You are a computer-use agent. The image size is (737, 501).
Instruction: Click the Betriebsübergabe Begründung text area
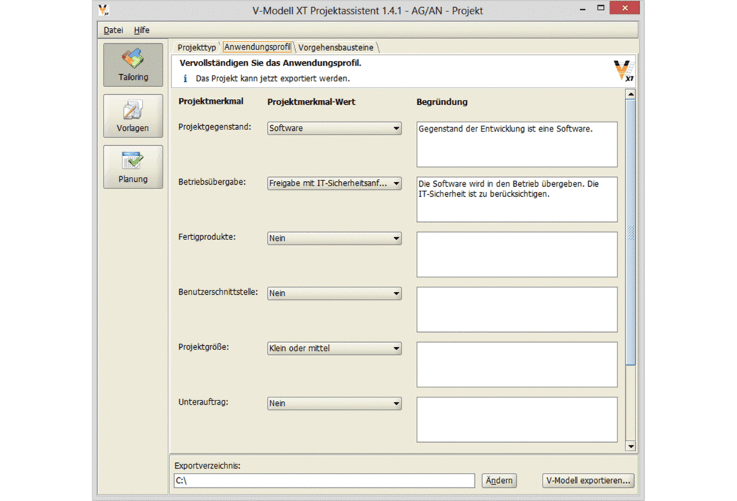pos(517,200)
